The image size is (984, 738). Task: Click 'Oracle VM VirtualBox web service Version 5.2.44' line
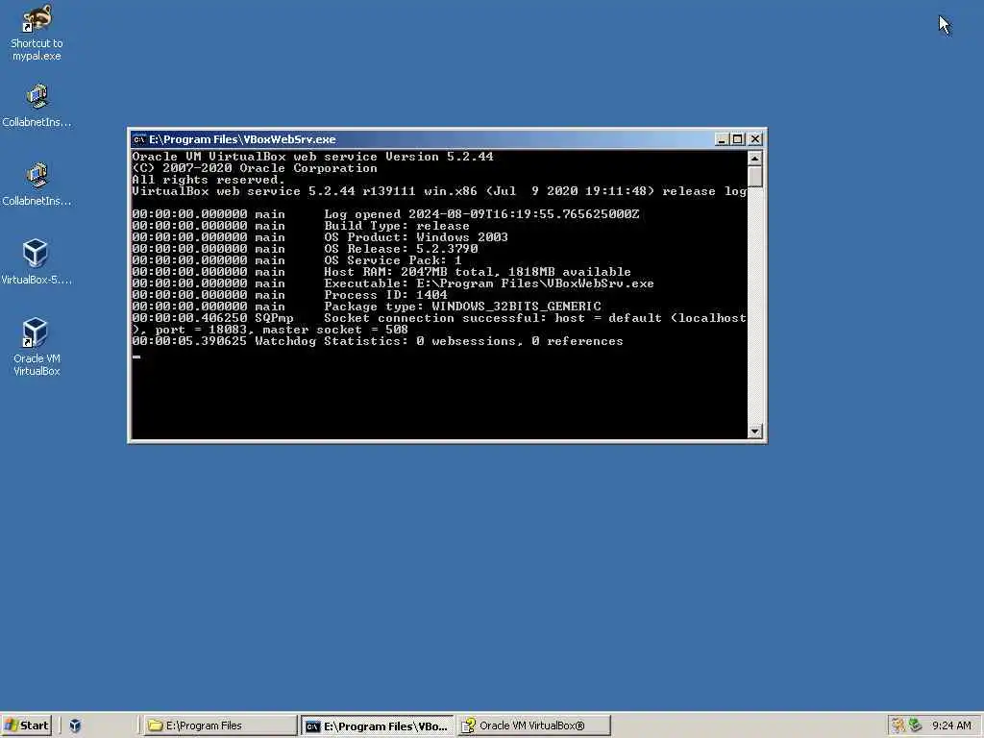[312, 157]
